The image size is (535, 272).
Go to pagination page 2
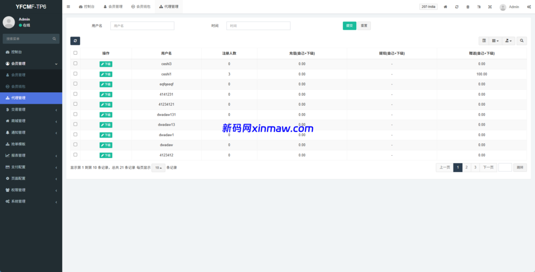point(467,167)
